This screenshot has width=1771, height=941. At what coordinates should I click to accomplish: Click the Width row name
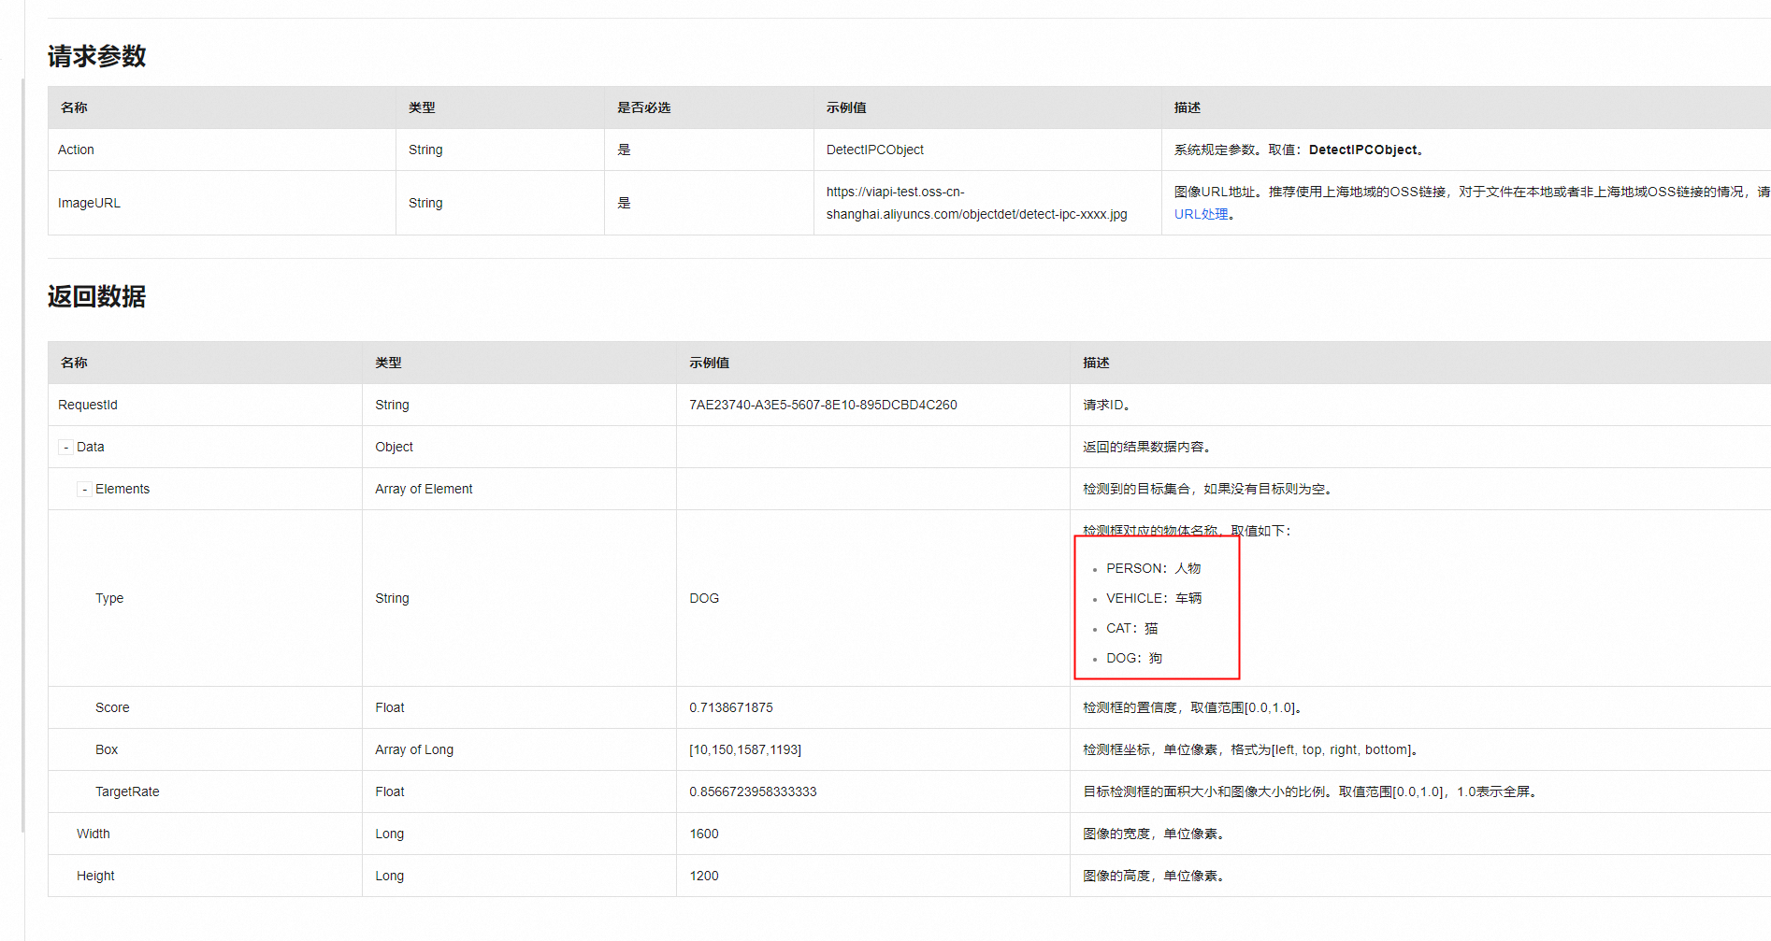coord(94,834)
